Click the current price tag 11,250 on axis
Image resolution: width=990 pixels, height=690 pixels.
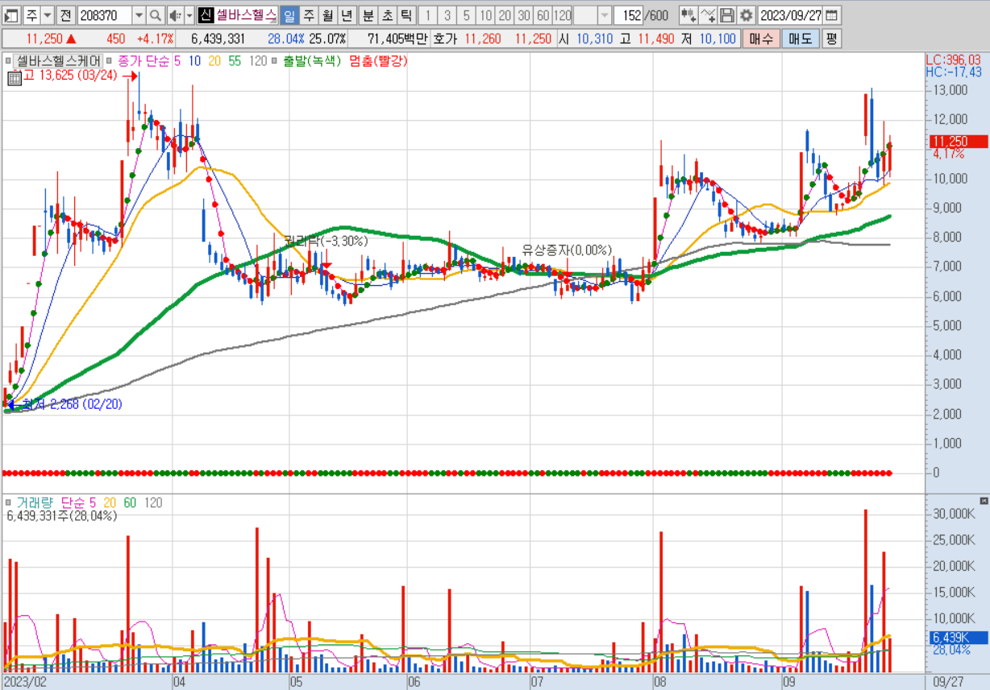pyautogui.click(x=958, y=142)
